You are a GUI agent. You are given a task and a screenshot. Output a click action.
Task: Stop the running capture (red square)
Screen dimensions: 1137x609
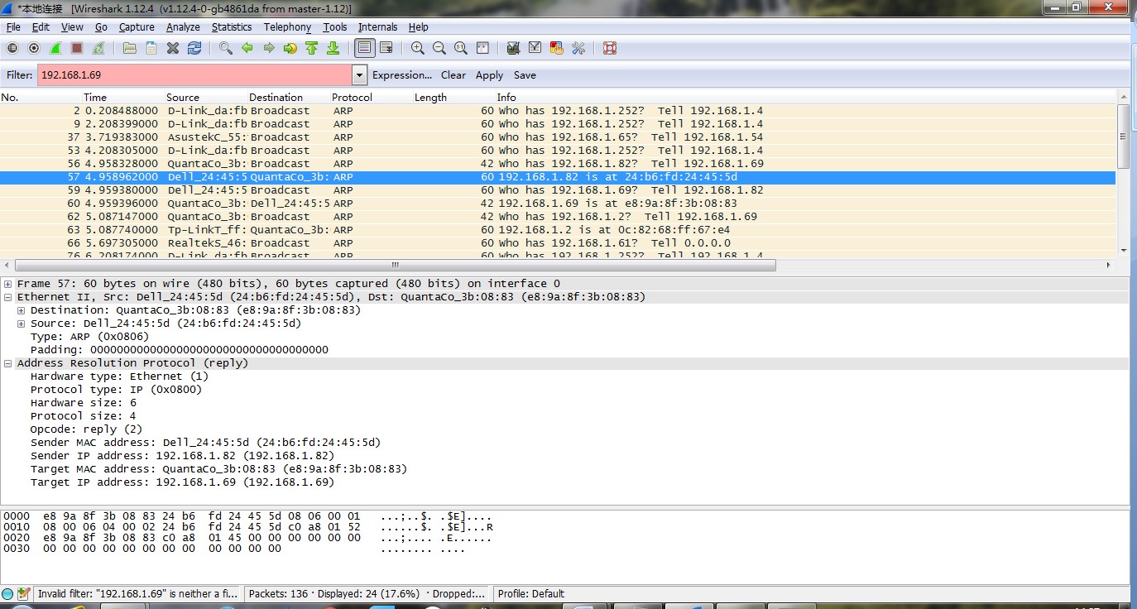(x=77, y=48)
